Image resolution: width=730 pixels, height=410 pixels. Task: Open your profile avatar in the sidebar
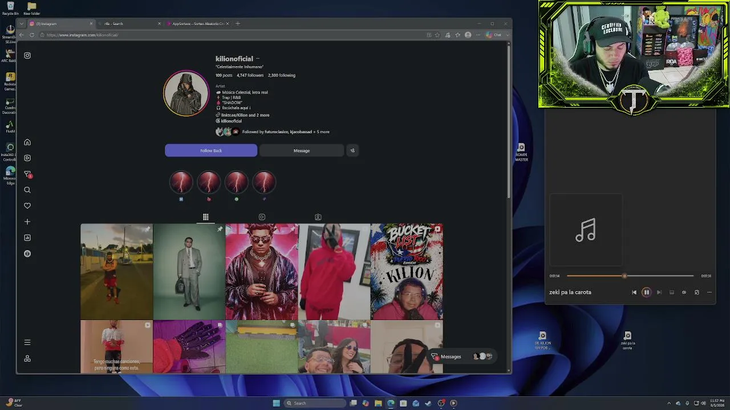tap(27, 253)
